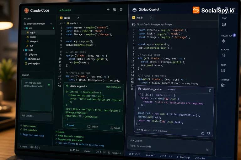Send the Copilot message with arrow icon
This screenshot has width=241, height=160.
point(207,150)
